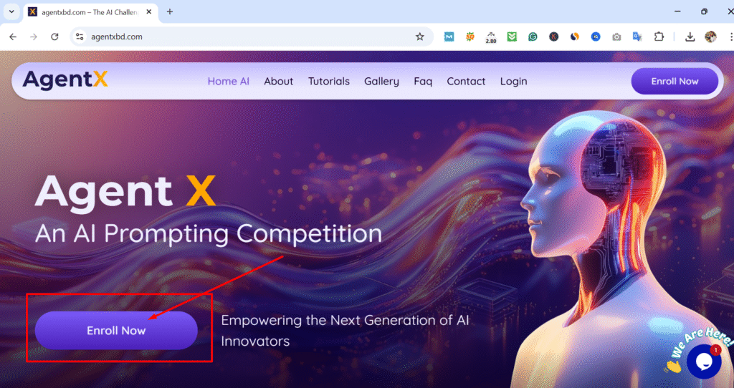Click the Grammarly extension icon
734x388 pixels.
pyautogui.click(x=533, y=37)
